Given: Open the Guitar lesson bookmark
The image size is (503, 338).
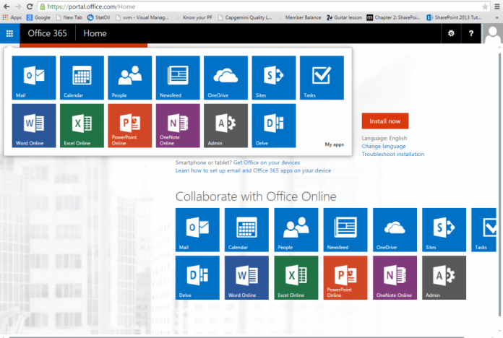Looking at the screenshot, I should (x=344, y=17).
